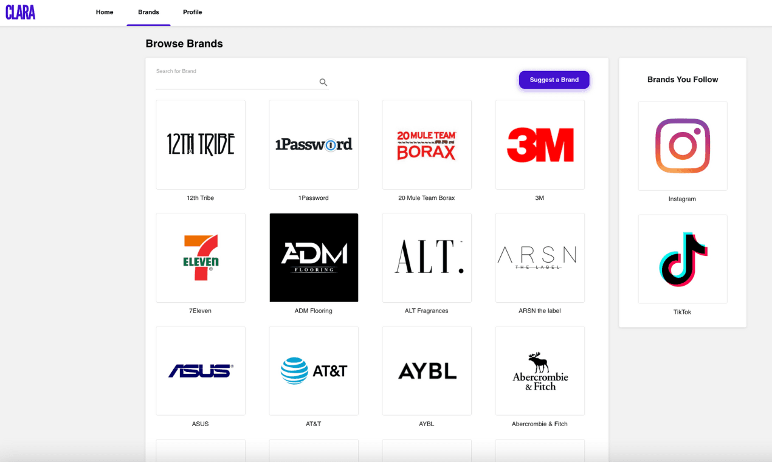Click the Browse Brands heading
The image size is (772, 462).
coord(184,44)
